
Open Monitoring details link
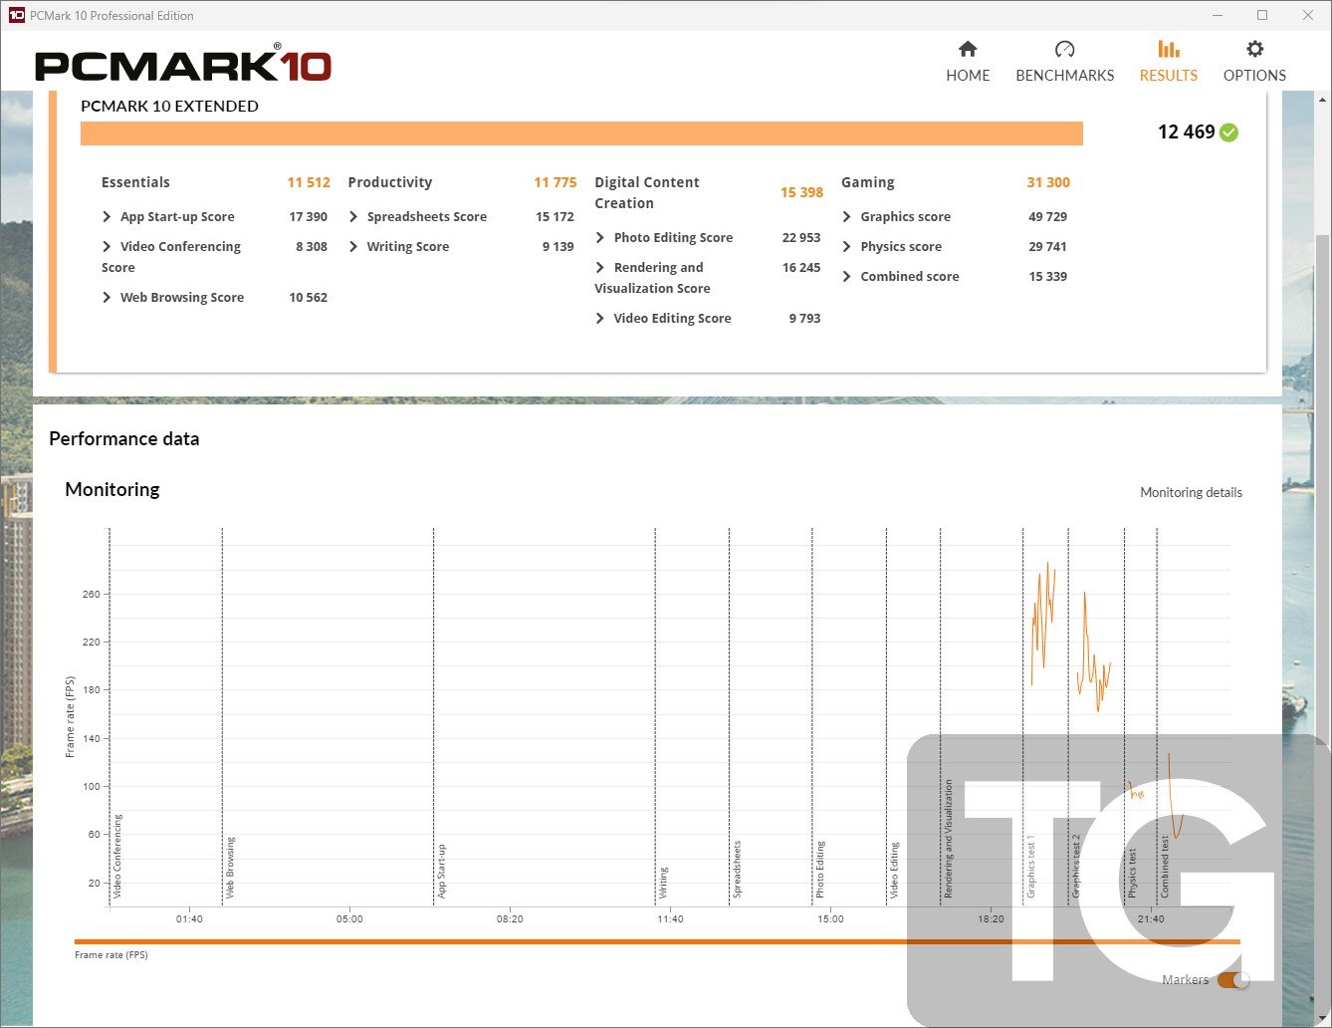click(x=1191, y=492)
